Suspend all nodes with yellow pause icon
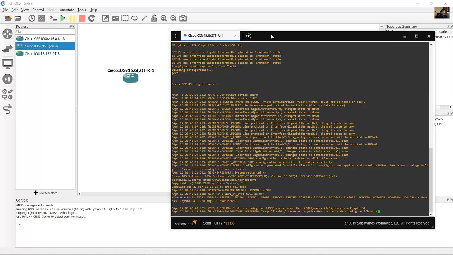Viewport: 453px width, 255px height. click(72, 18)
